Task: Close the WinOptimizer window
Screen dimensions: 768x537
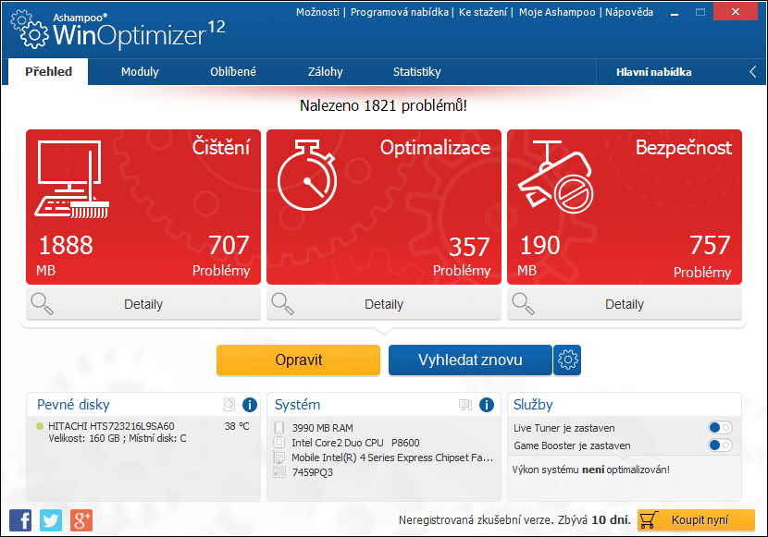Action: [736, 12]
